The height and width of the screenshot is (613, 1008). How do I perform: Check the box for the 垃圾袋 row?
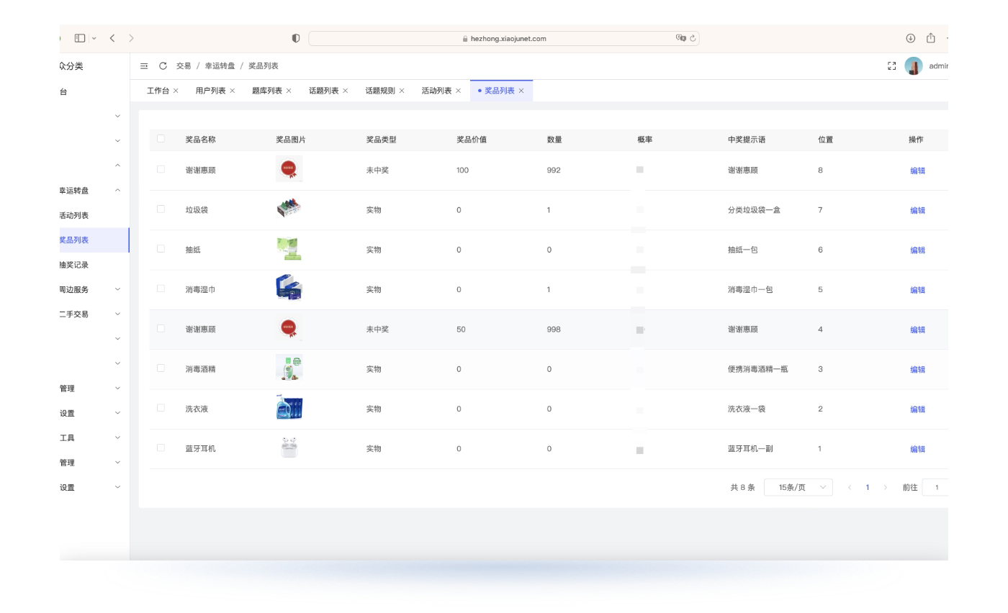tap(161, 209)
